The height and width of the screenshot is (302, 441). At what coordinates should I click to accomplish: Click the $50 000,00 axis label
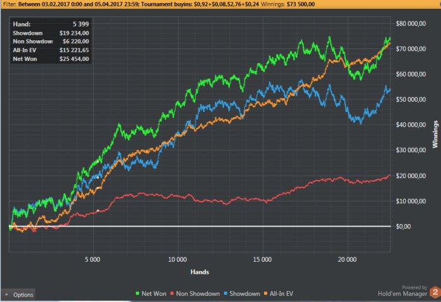pyautogui.click(x=411, y=99)
